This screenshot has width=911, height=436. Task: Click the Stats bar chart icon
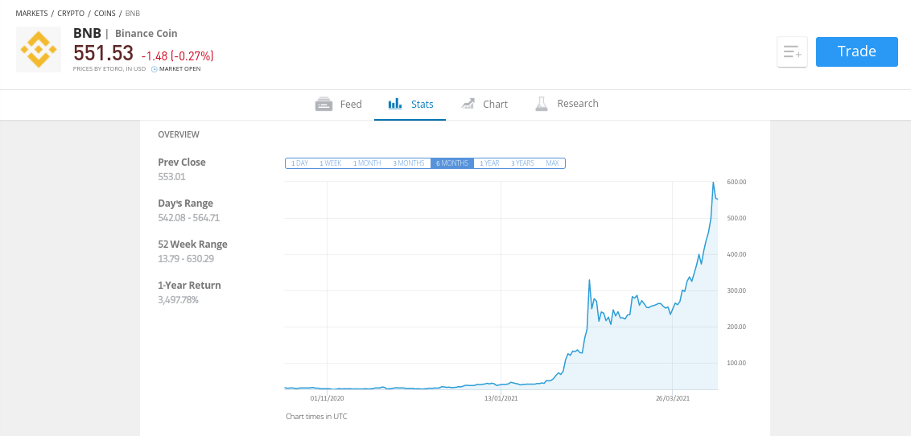pyautogui.click(x=395, y=104)
